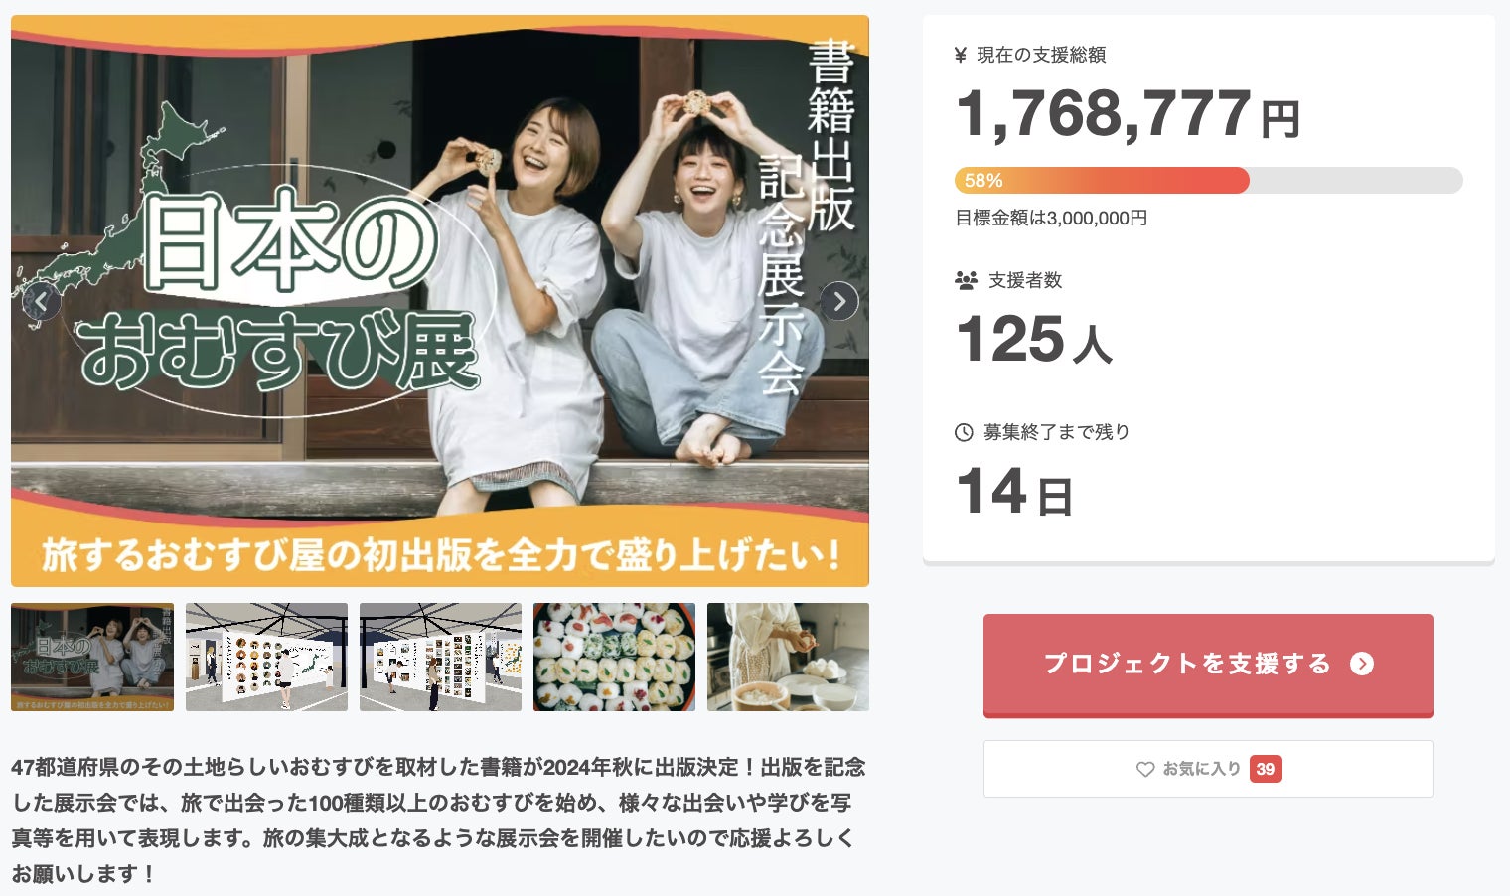Select the second thumbnail showing exhibition layout
Screen dimensions: 1510x896
pos(266,657)
